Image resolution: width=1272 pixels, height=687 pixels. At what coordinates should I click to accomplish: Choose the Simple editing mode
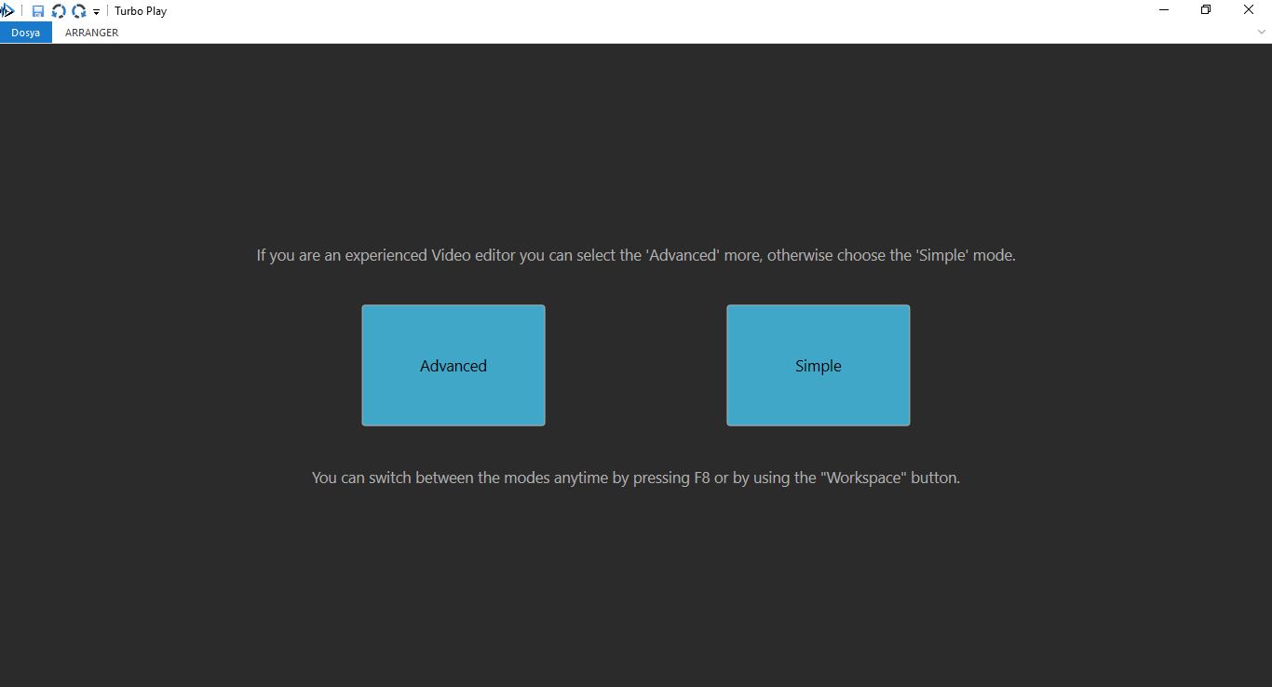point(819,366)
